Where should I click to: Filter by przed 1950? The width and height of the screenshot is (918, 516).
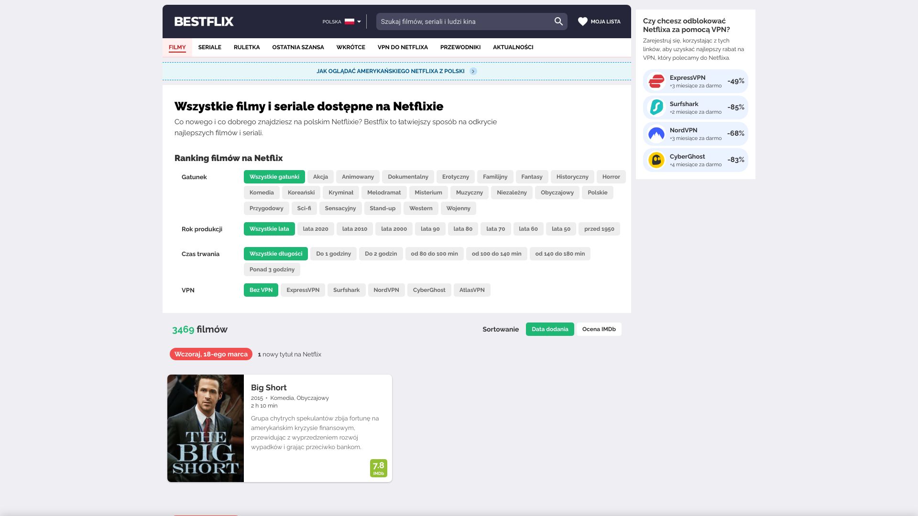tap(599, 229)
